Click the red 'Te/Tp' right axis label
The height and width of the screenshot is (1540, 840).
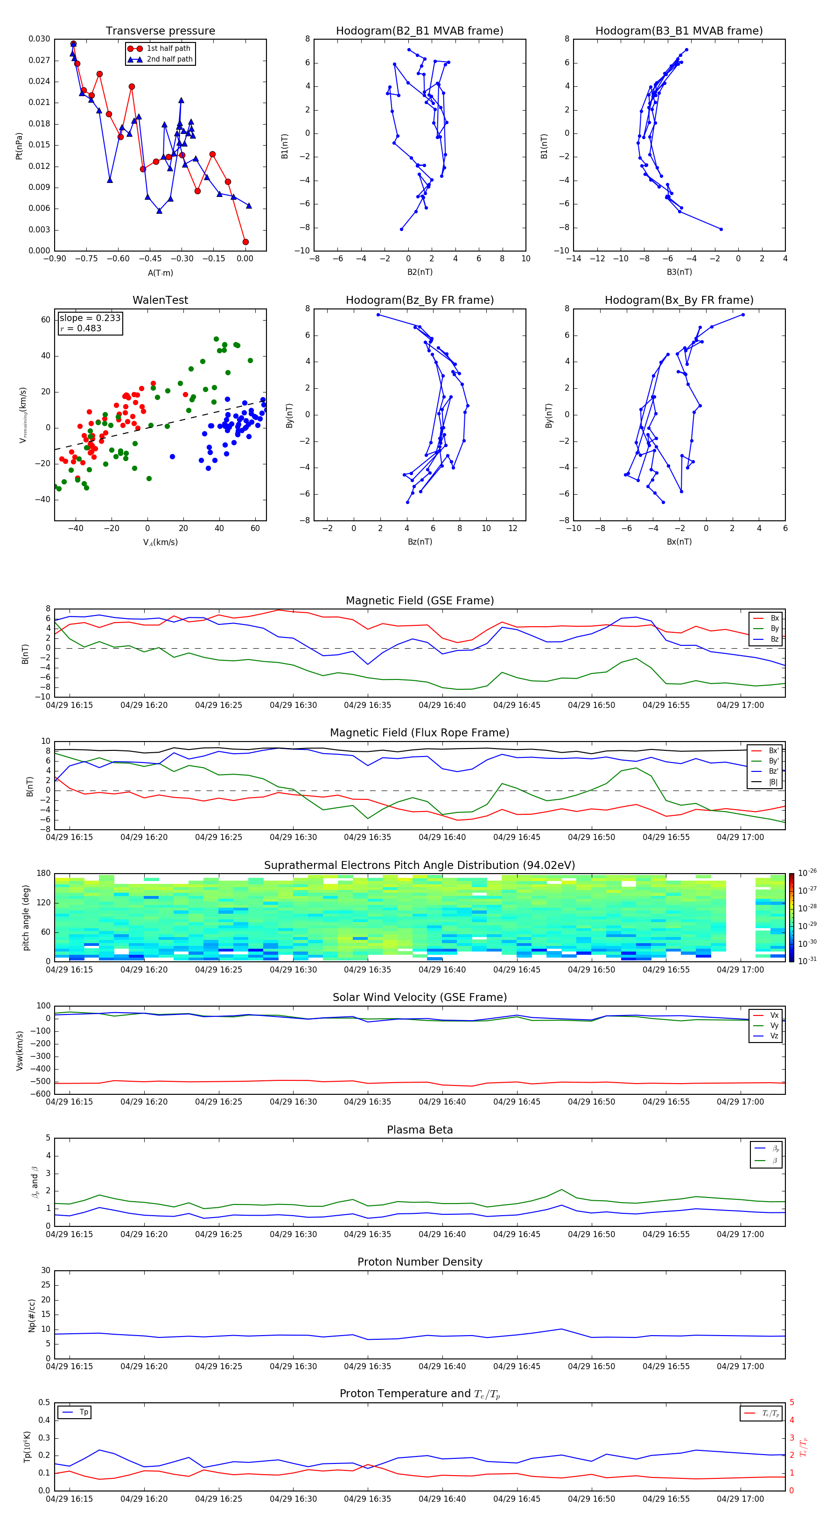pos(804,1447)
